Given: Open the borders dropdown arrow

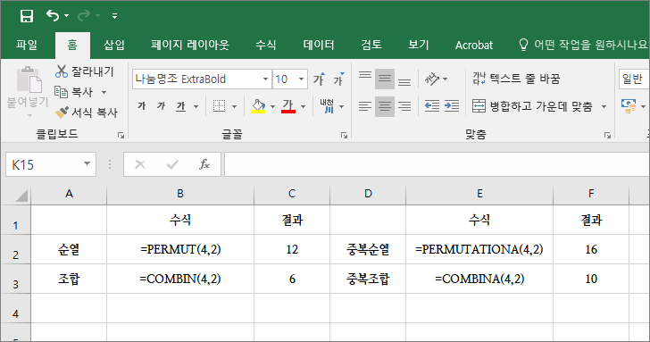Looking at the screenshot, I should [234, 106].
